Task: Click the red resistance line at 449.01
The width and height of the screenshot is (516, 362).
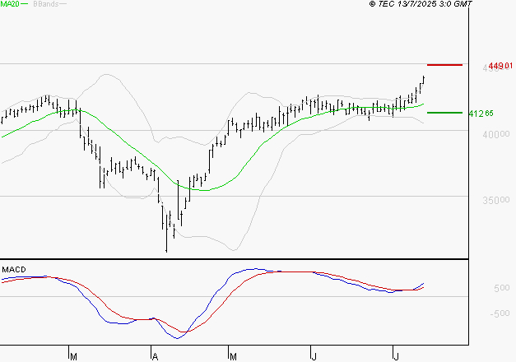Action: coord(444,64)
